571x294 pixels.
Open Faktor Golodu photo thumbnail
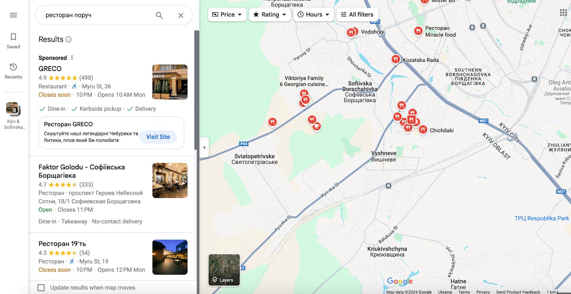[170, 180]
